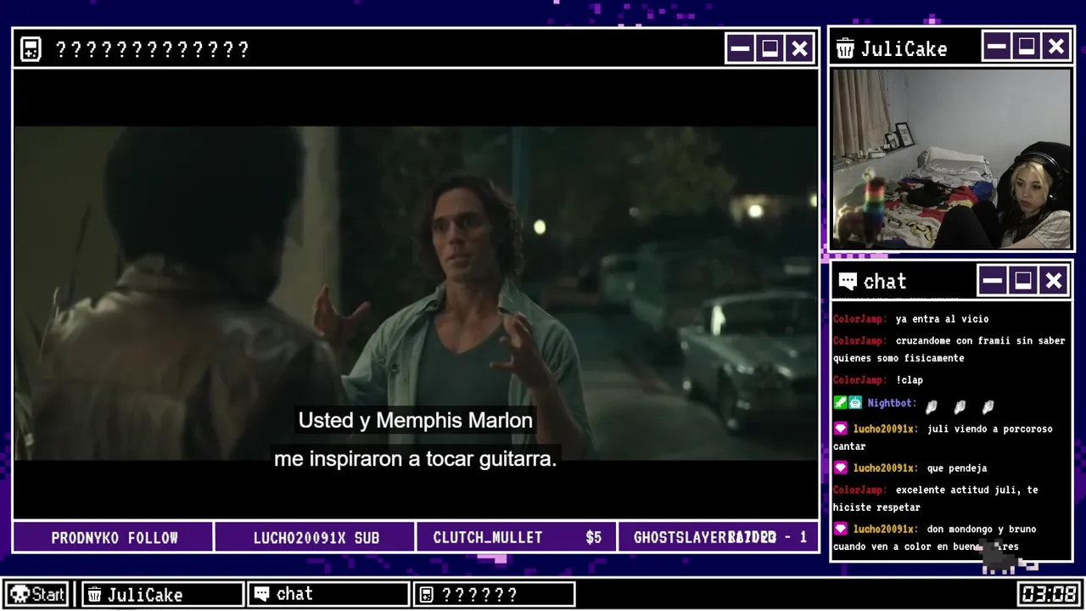Click the LUCHO20091X SUB alert panel
This screenshot has height=611, width=1086.
[315, 537]
